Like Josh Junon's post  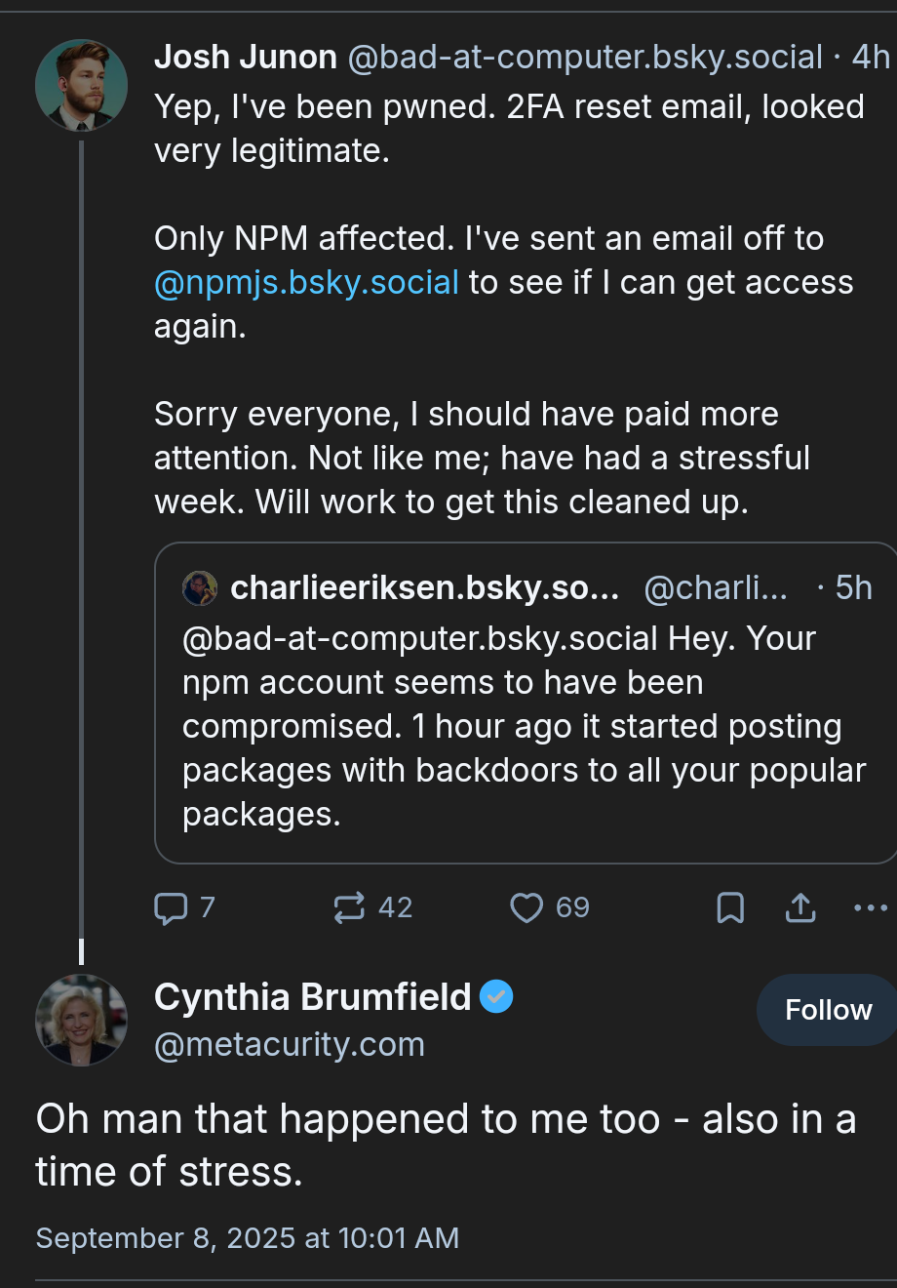click(526, 908)
